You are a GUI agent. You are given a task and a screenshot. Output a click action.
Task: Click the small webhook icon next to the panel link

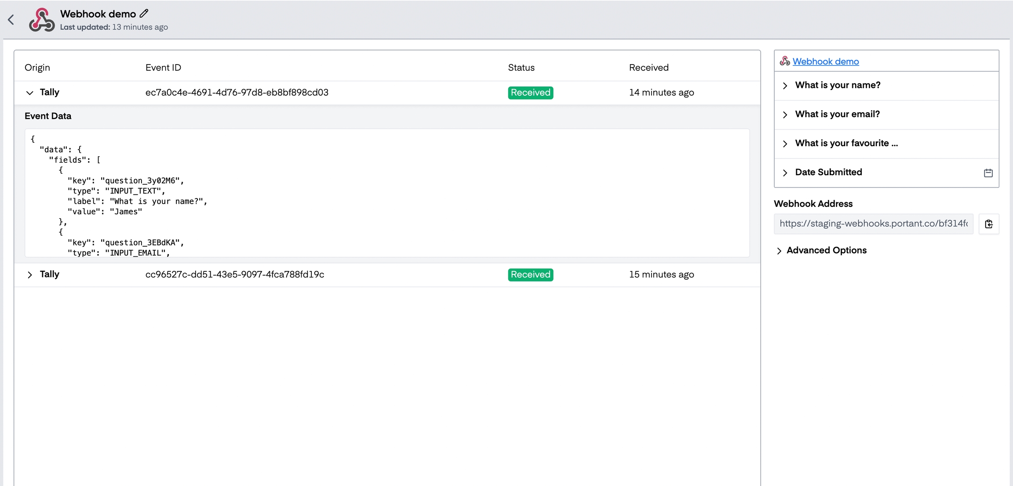tap(785, 61)
